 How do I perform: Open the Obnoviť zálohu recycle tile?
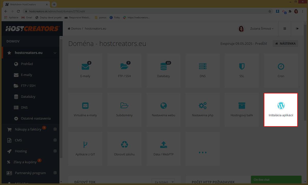click(x=124, y=149)
